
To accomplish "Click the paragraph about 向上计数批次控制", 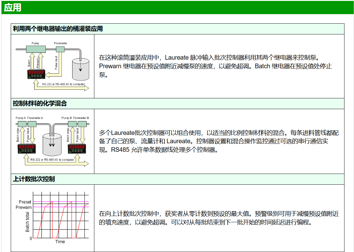I will click(x=219, y=218).
